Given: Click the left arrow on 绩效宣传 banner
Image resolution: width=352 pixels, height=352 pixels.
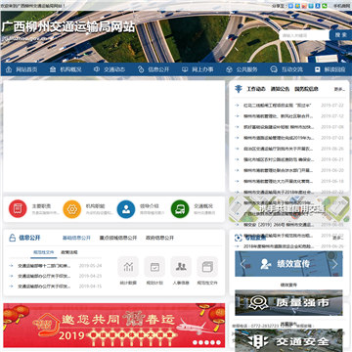Looking at the screenshot, I should tap(242, 264).
